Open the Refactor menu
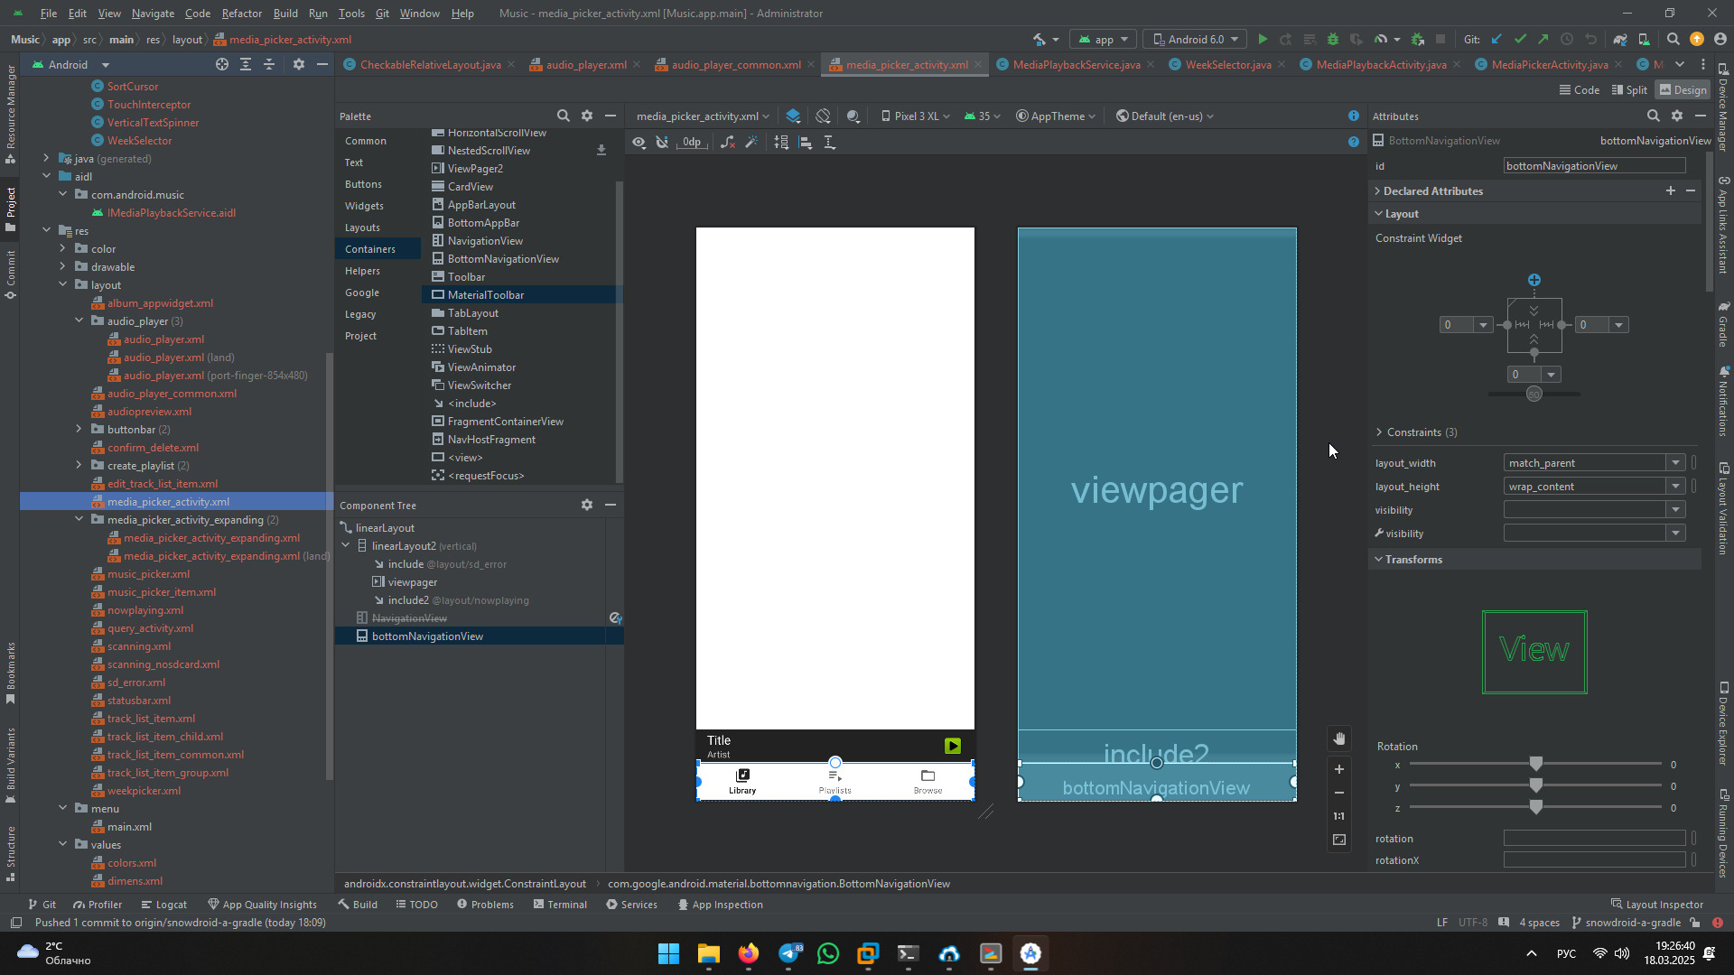 pyautogui.click(x=241, y=14)
